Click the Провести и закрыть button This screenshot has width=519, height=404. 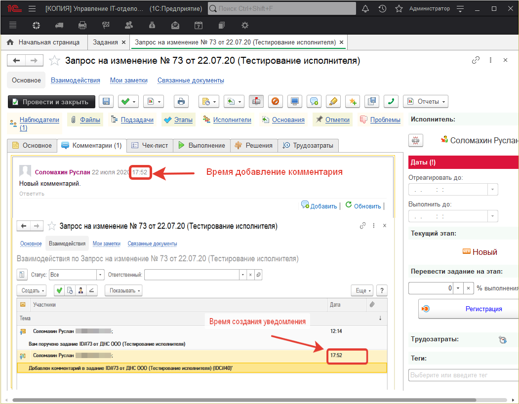click(x=51, y=101)
